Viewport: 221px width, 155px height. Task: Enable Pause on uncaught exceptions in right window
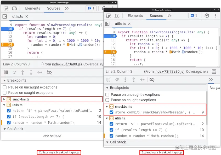point(107,95)
